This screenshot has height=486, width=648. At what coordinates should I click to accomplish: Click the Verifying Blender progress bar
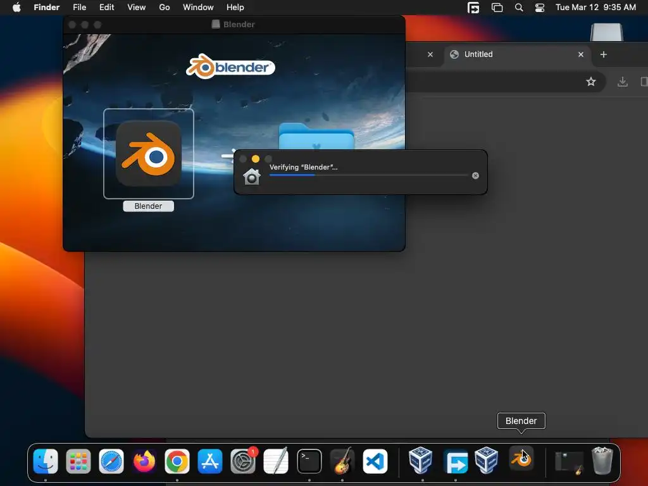(369, 175)
